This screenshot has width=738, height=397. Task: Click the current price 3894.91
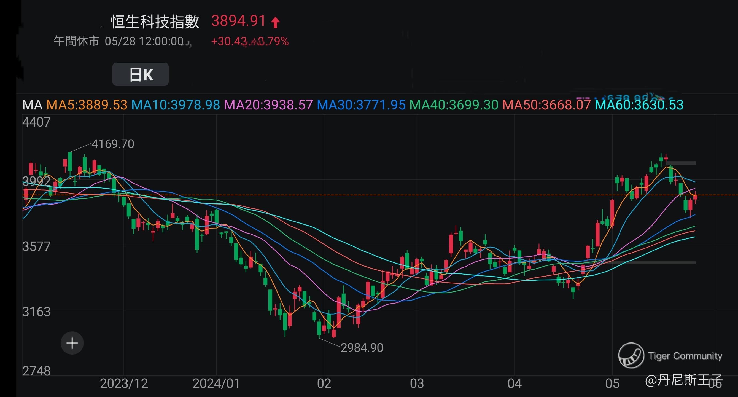239,21
